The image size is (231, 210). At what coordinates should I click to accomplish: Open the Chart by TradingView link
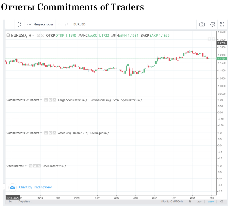tap(35, 187)
